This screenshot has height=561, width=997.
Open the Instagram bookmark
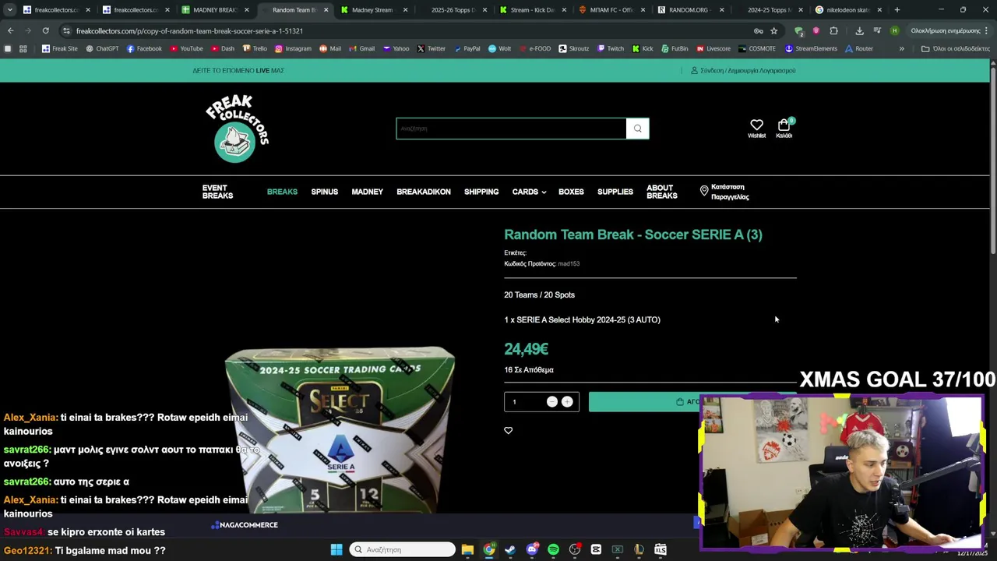293,48
